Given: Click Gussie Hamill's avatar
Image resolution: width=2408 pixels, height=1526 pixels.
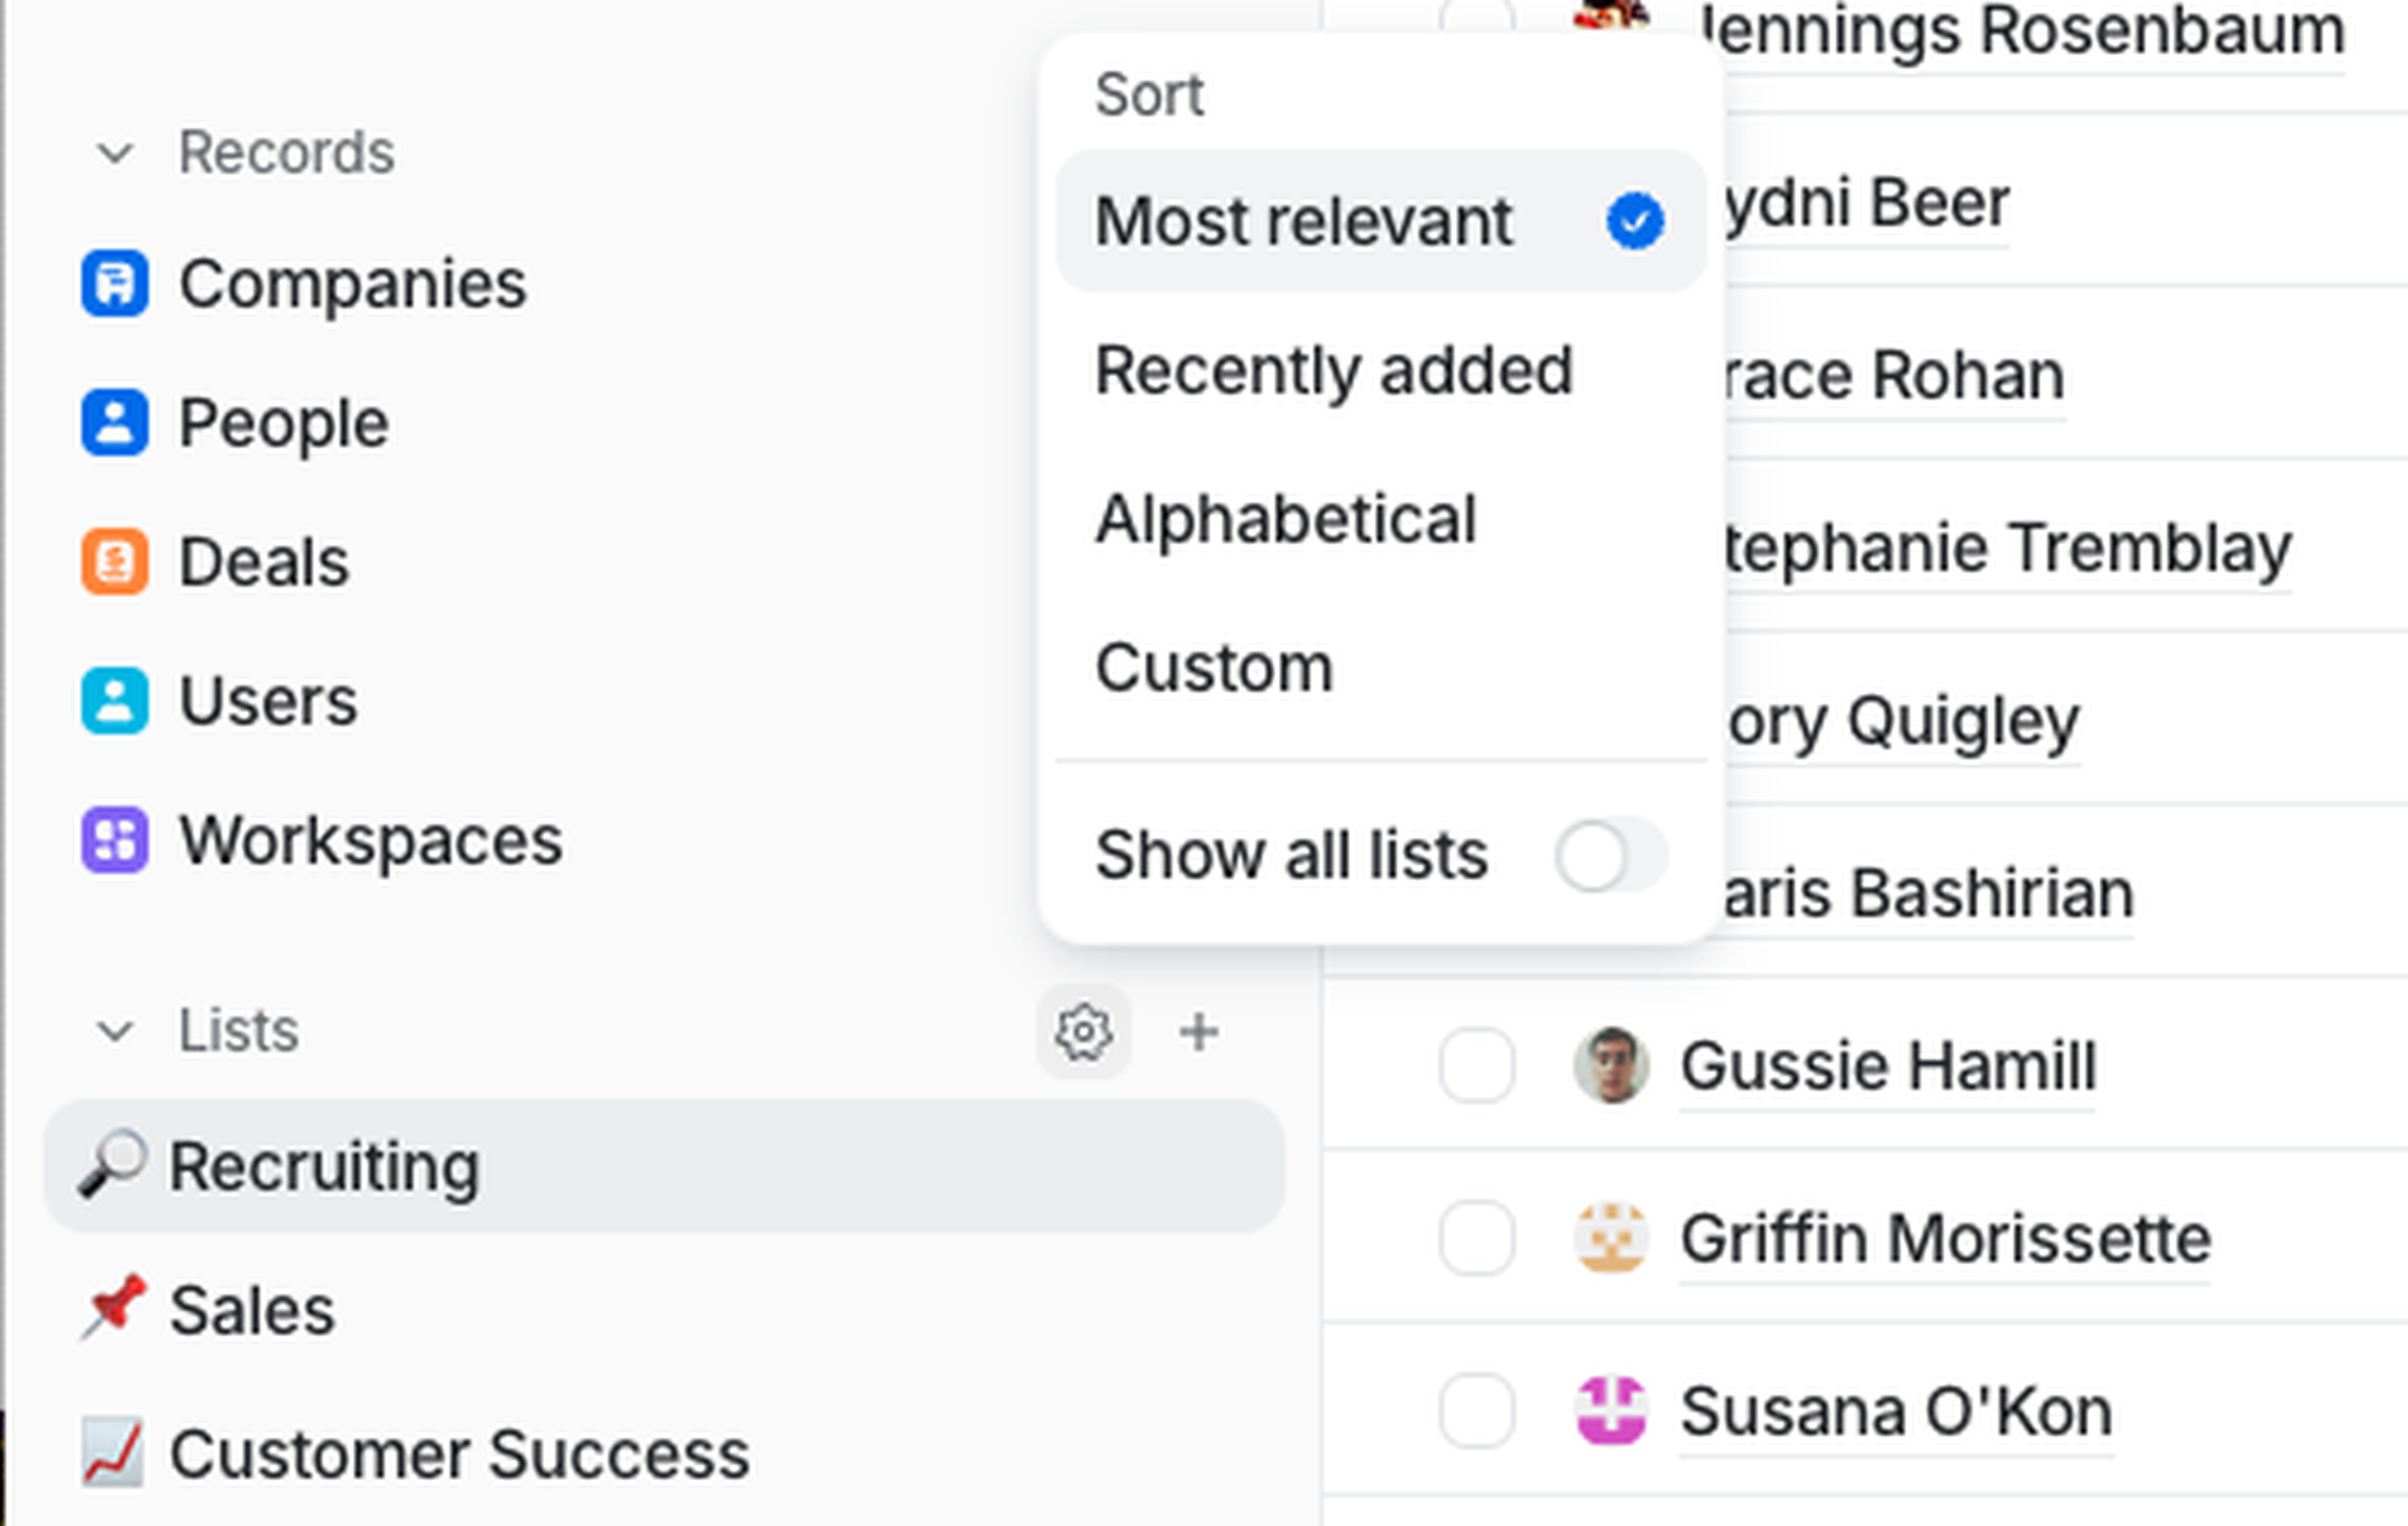Looking at the screenshot, I should 1611,1065.
